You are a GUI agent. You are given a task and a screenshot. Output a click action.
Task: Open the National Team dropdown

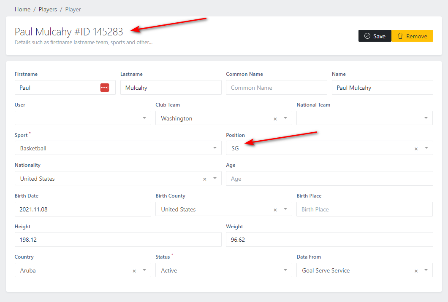click(364, 118)
